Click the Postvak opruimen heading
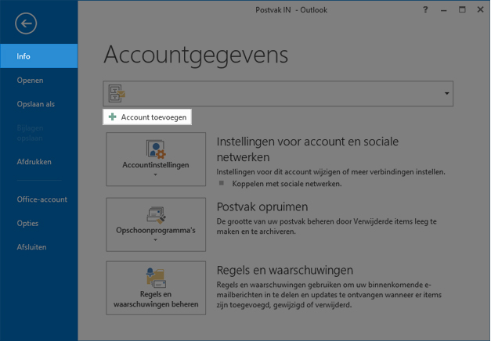This screenshot has height=341, width=491. tap(262, 206)
